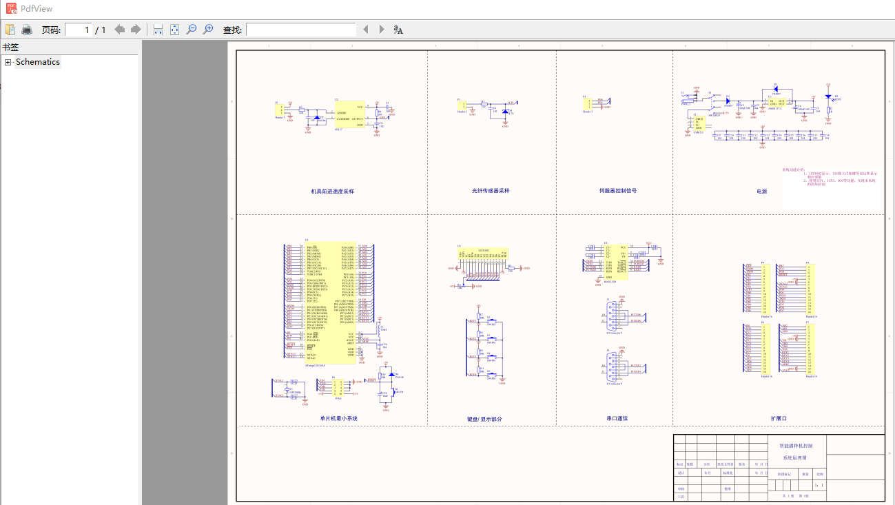
Task: Click the 查找 search label
Action: pos(233,30)
